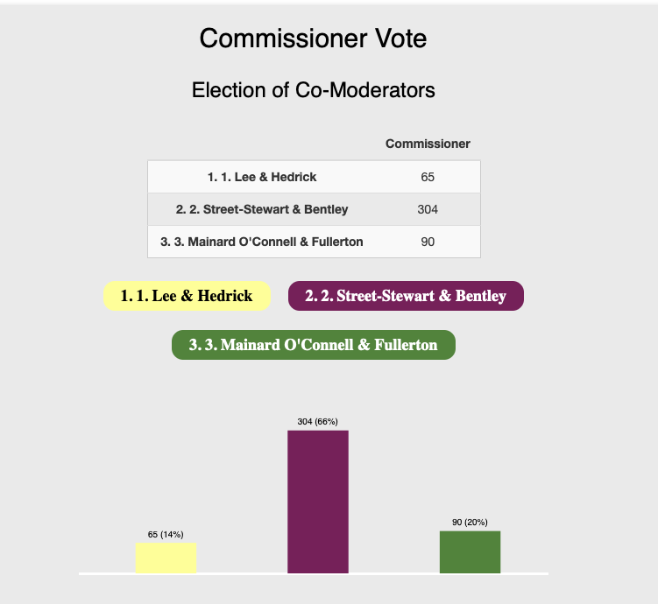This screenshot has height=604, width=658.
Task: Click the vote count 90 cell
Action: (428, 242)
